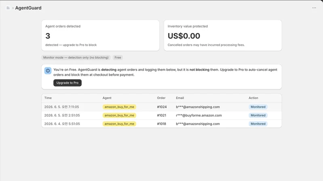Select the Monitor mode detection only badge
The height and width of the screenshot is (181, 323).
76,58
